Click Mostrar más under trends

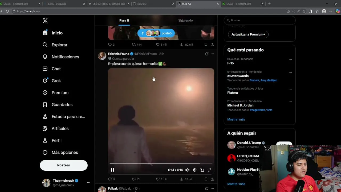(x=236, y=119)
